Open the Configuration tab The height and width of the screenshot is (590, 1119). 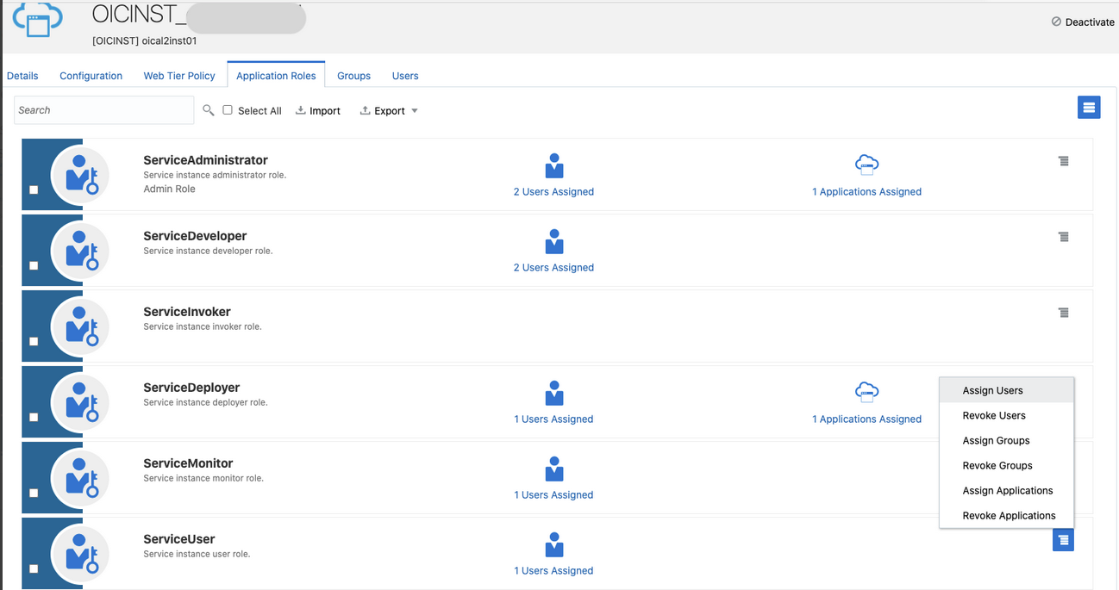tap(91, 76)
